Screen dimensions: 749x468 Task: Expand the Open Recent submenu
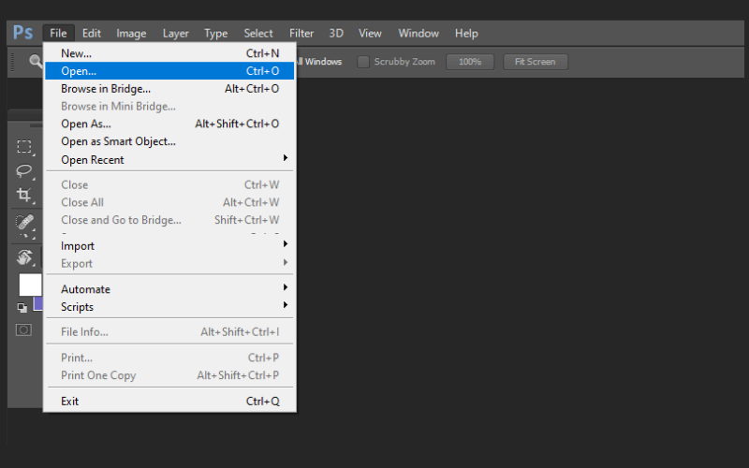(x=169, y=159)
